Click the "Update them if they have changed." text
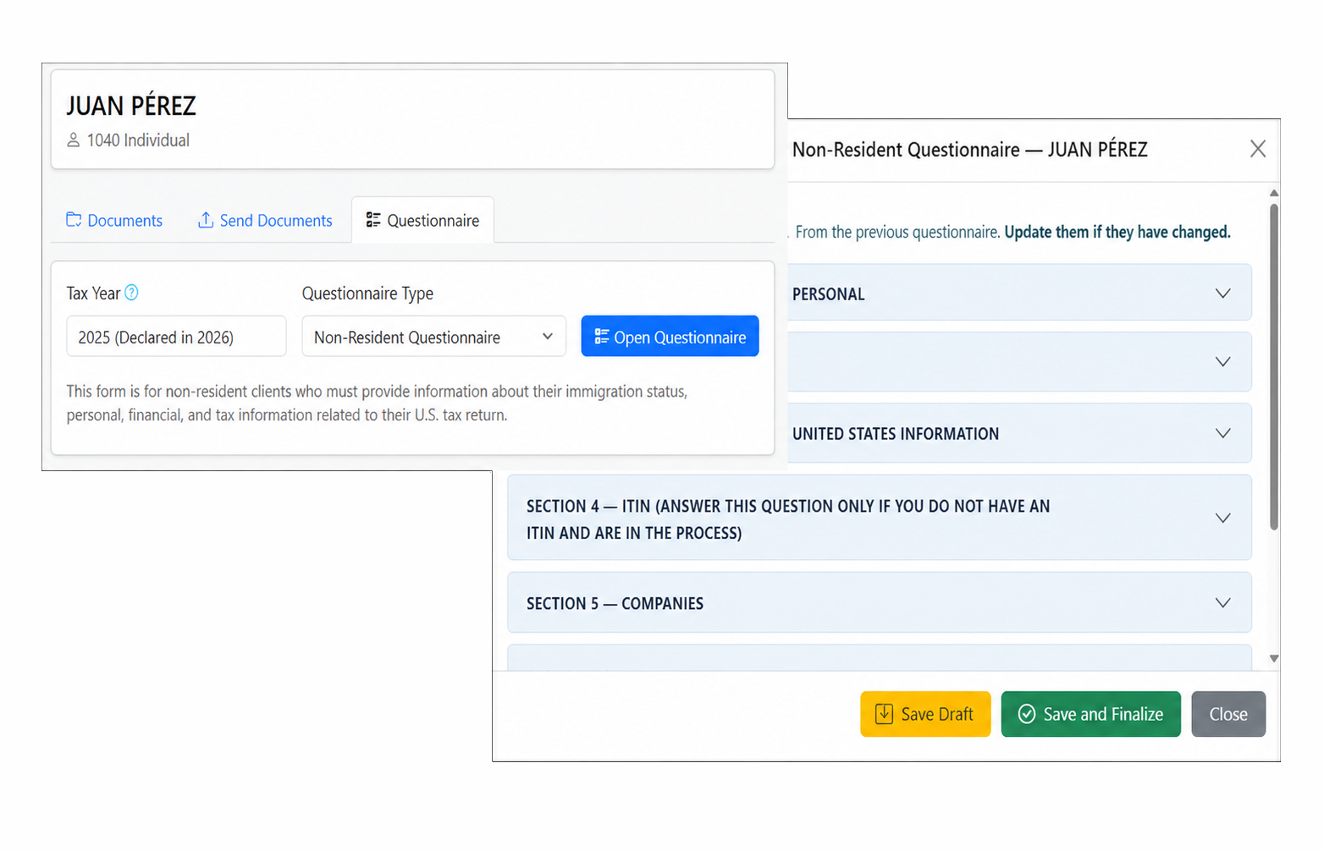 point(1117,232)
